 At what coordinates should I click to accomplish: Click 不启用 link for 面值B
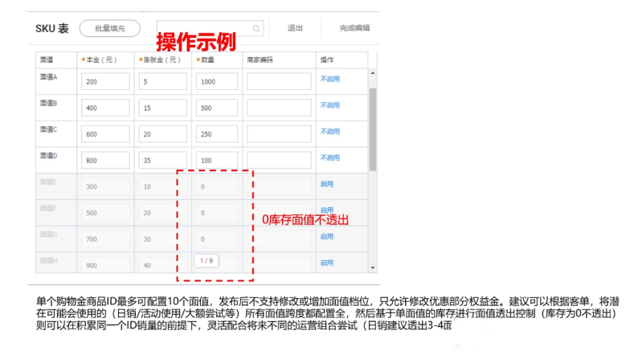coord(329,105)
